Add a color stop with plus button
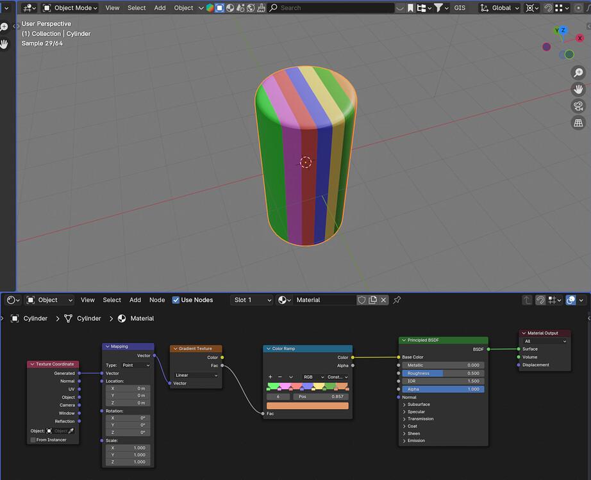 click(271, 377)
